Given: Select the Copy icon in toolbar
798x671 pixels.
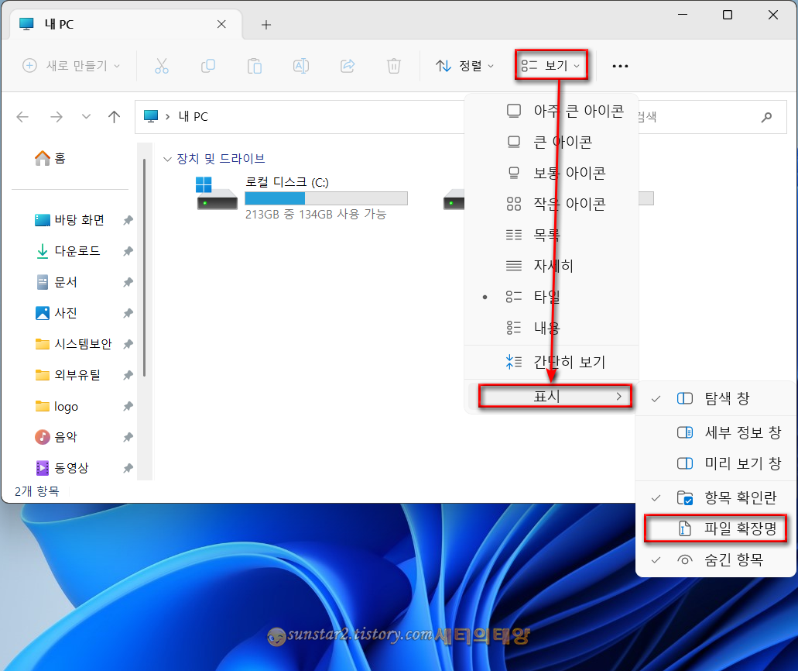Looking at the screenshot, I should 207,66.
